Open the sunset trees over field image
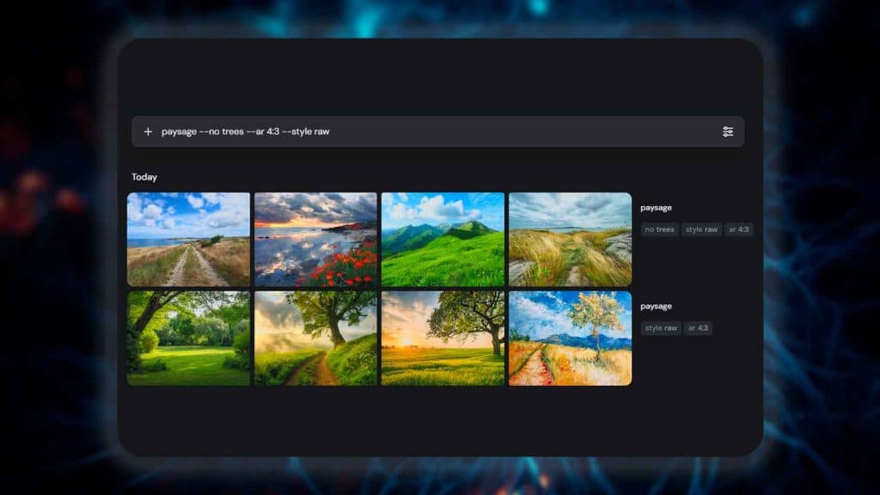Viewport: 880px width, 495px height. tap(443, 338)
